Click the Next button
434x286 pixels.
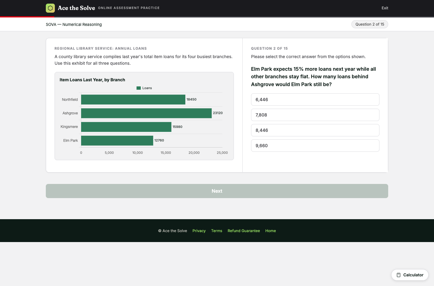point(217,191)
